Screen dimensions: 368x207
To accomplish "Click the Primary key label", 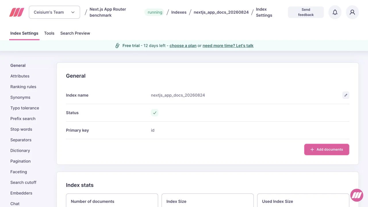I will click(x=77, y=130).
